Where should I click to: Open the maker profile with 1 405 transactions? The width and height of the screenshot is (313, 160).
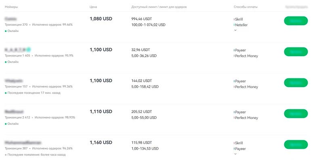[15, 50]
